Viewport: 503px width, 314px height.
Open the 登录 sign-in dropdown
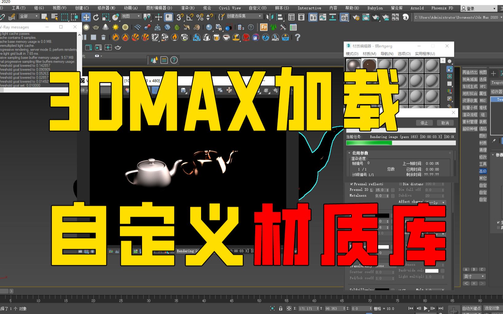(x=479, y=9)
